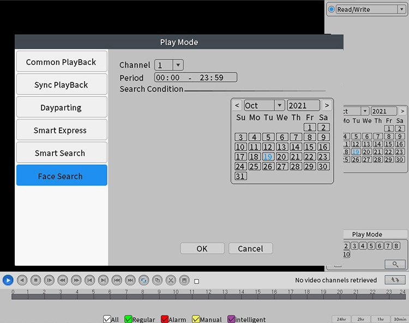Select the Read/Write radio button
The width and height of the screenshot is (409, 323).
[x=331, y=9]
